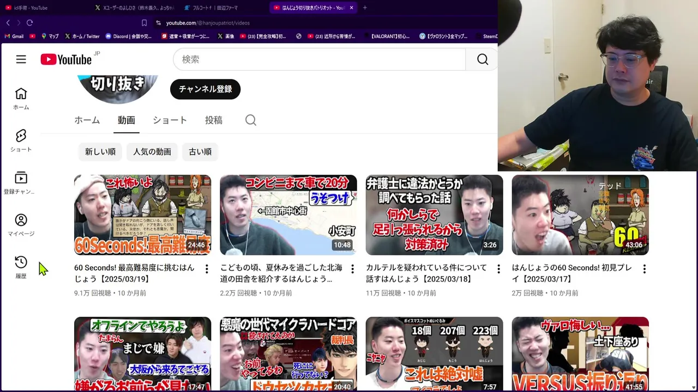This screenshot has width=698, height=392.
Task: Open options for 北海道の田舎 video
Action: click(x=352, y=269)
